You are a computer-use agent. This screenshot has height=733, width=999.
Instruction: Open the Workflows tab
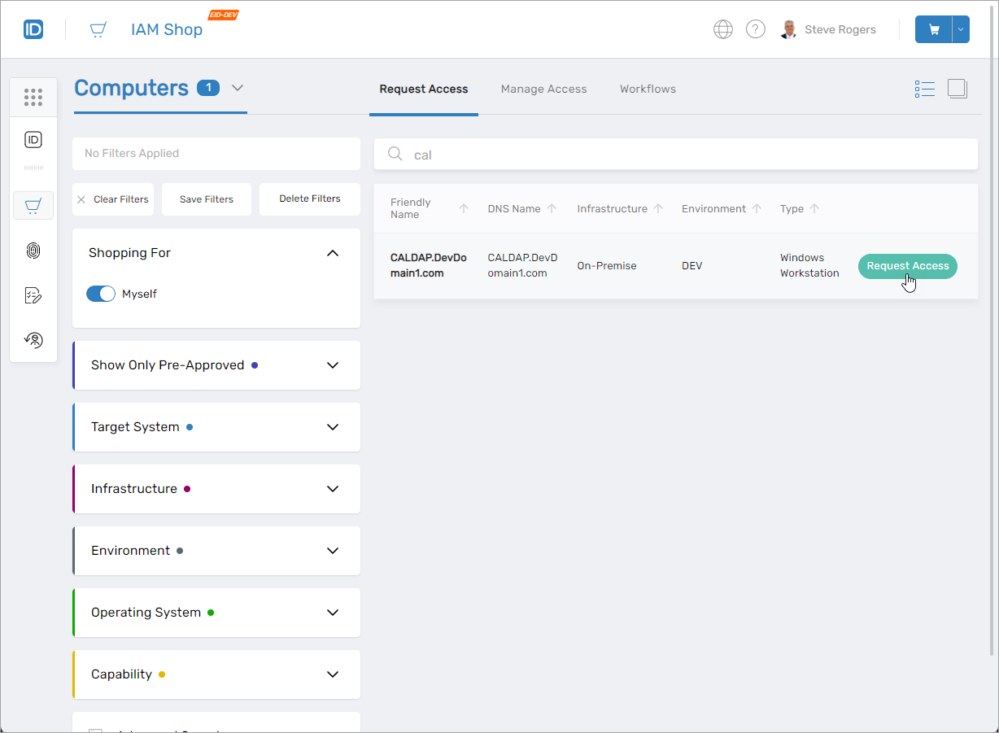pos(648,89)
